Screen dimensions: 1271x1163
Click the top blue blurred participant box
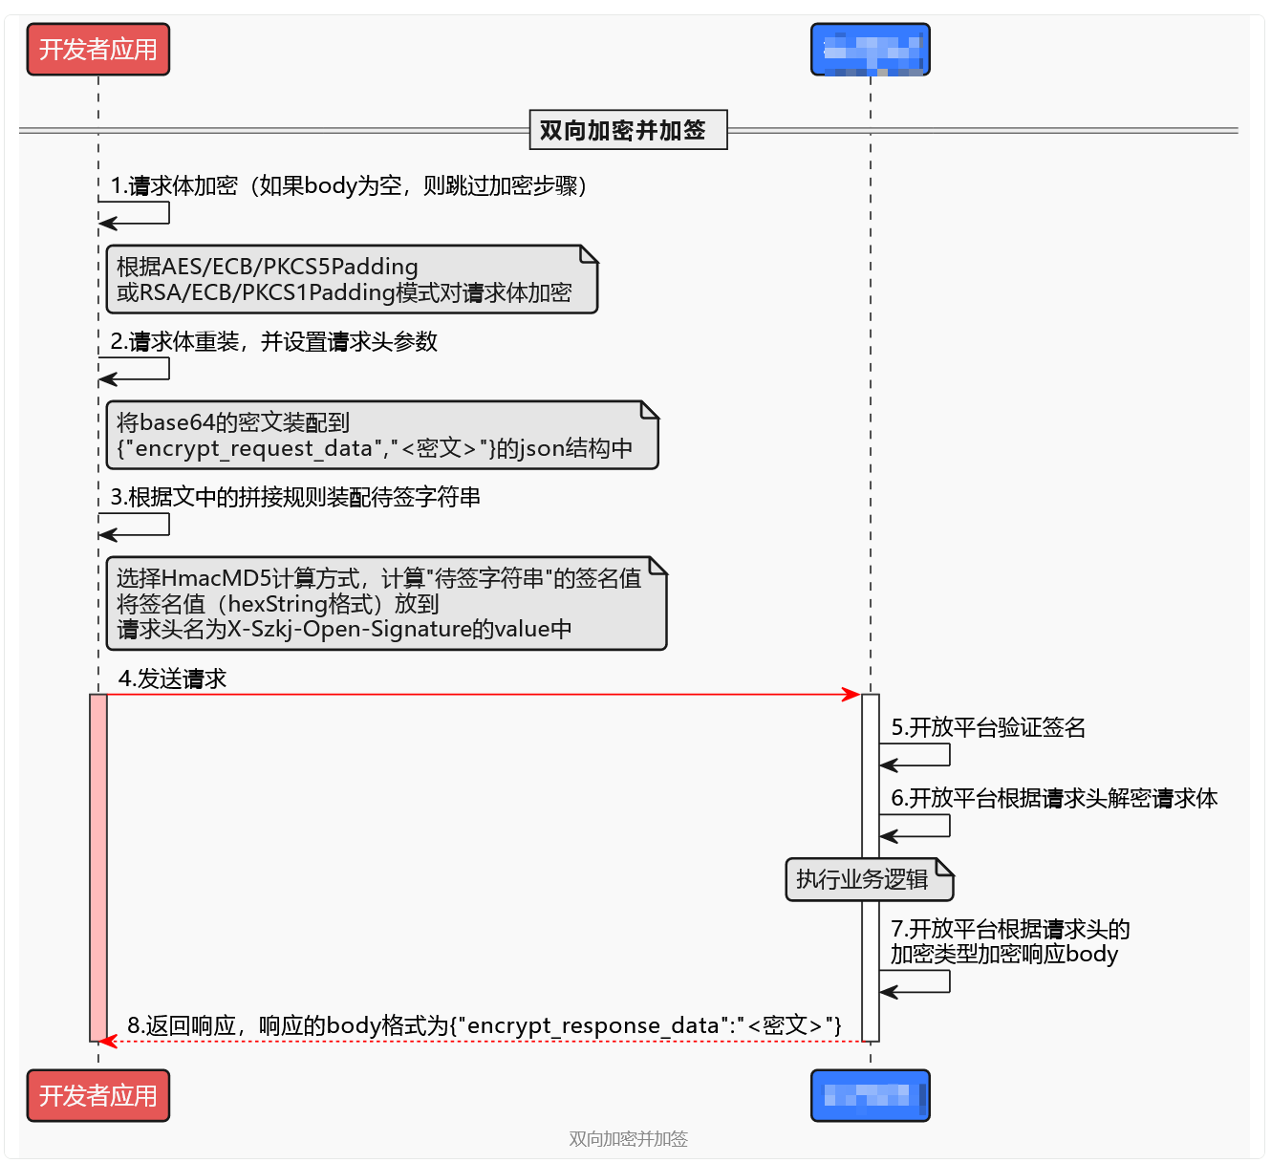tap(871, 50)
